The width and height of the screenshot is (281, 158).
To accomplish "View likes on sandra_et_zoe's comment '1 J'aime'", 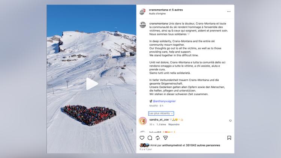I will point(161,124).
